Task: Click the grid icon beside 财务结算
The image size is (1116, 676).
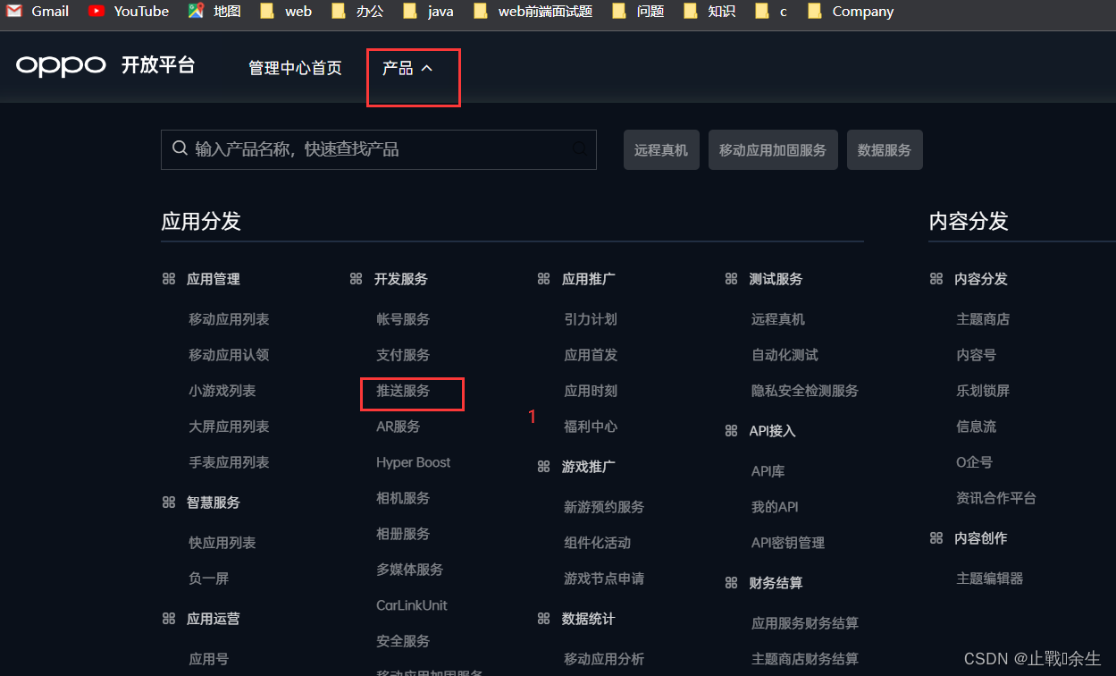Action: pyautogui.click(x=732, y=583)
